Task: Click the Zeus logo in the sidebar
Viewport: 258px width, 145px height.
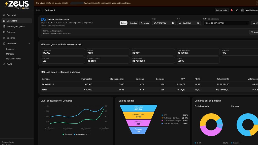Action: pos(17,5)
